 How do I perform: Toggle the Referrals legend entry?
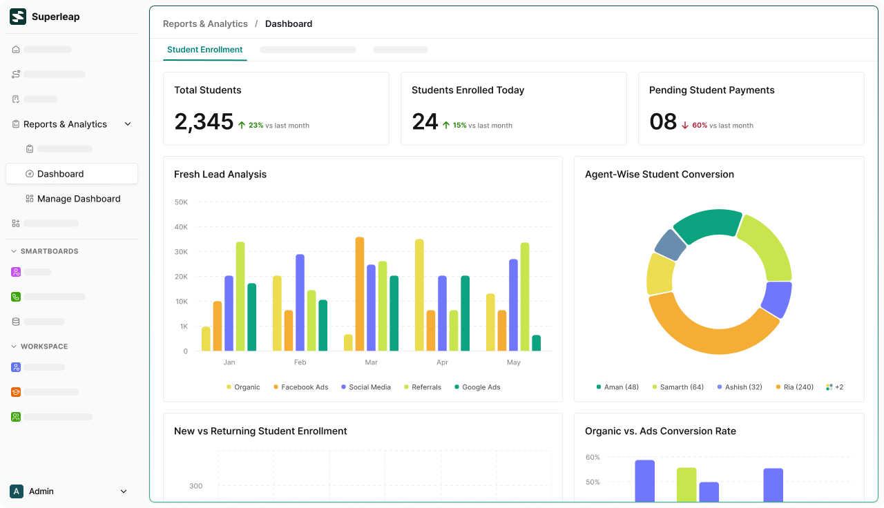pos(423,387)
